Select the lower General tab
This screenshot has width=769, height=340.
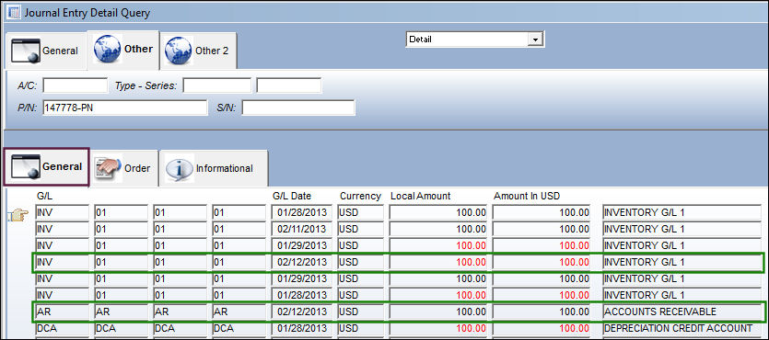point(47,167)
